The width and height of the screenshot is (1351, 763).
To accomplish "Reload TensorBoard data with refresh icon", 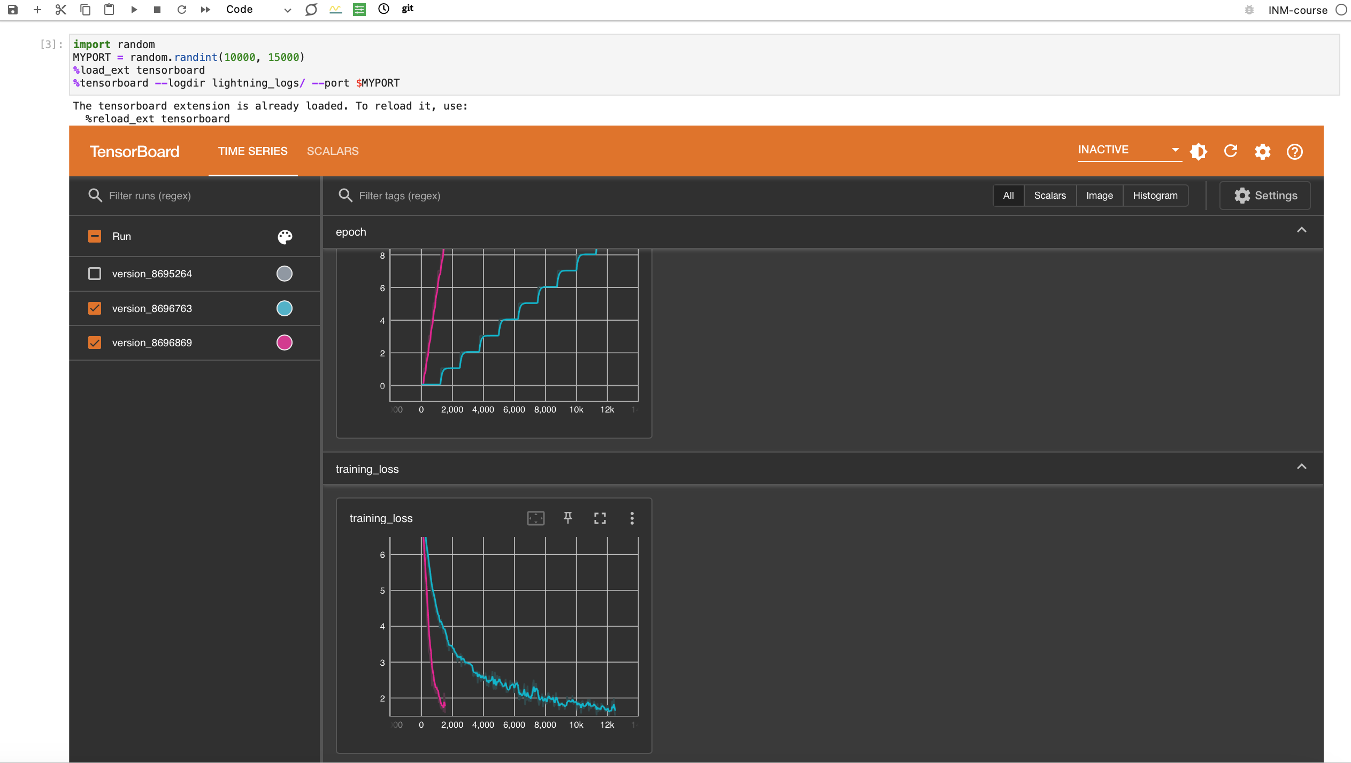I will tap(1231, 151).
